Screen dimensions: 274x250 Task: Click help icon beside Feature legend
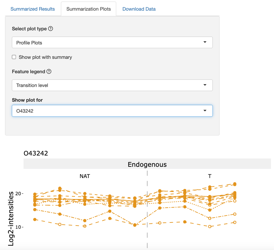coord(49,71)
